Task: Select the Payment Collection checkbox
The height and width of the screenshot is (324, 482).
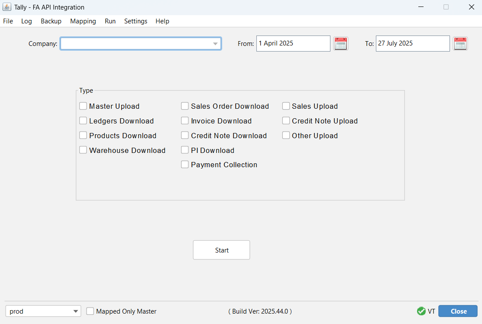Action: [185, 165]
